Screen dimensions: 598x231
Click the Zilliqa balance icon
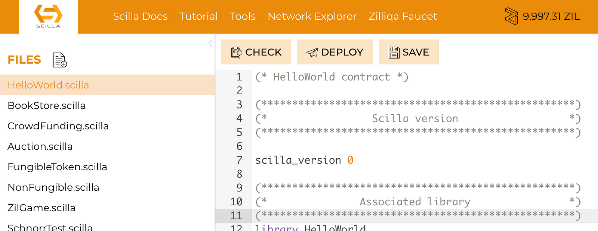point(511,16)
